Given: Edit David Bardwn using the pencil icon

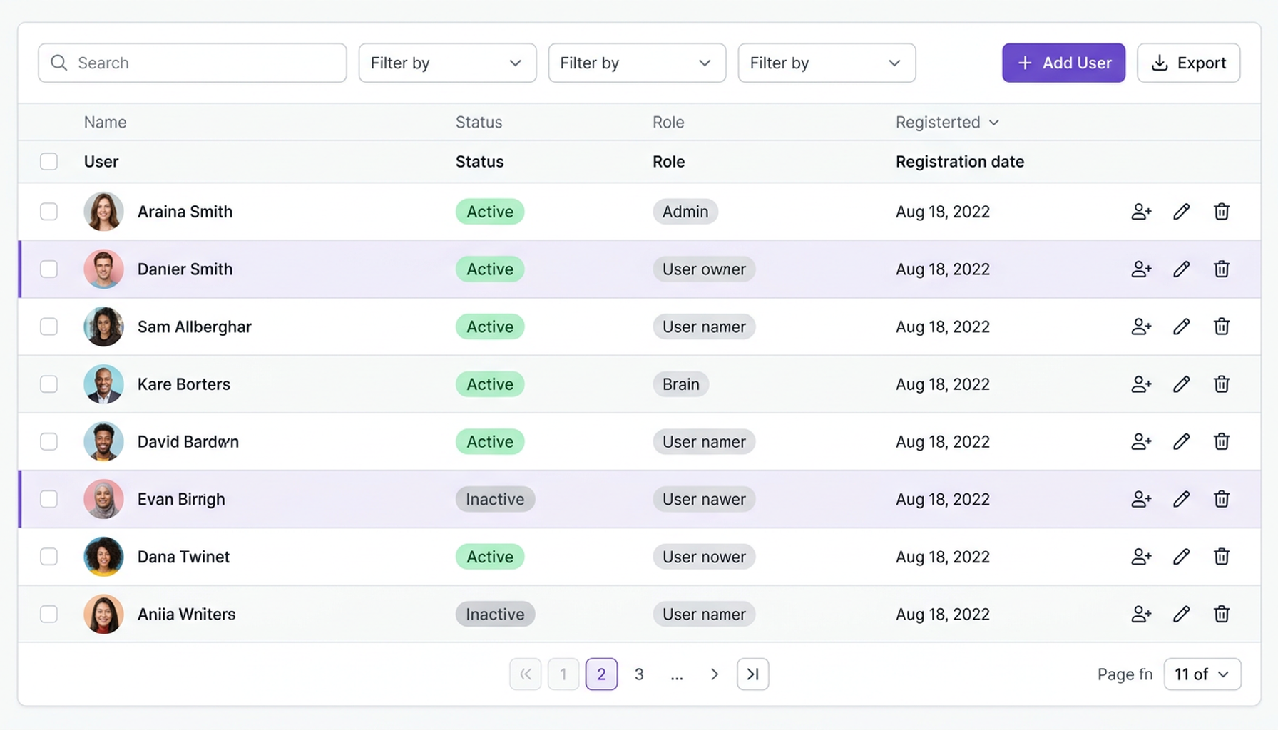Looking at the screenshot, I should 1181,441.
